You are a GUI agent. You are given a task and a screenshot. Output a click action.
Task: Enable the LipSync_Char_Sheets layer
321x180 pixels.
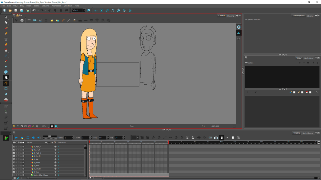(14, 175)
